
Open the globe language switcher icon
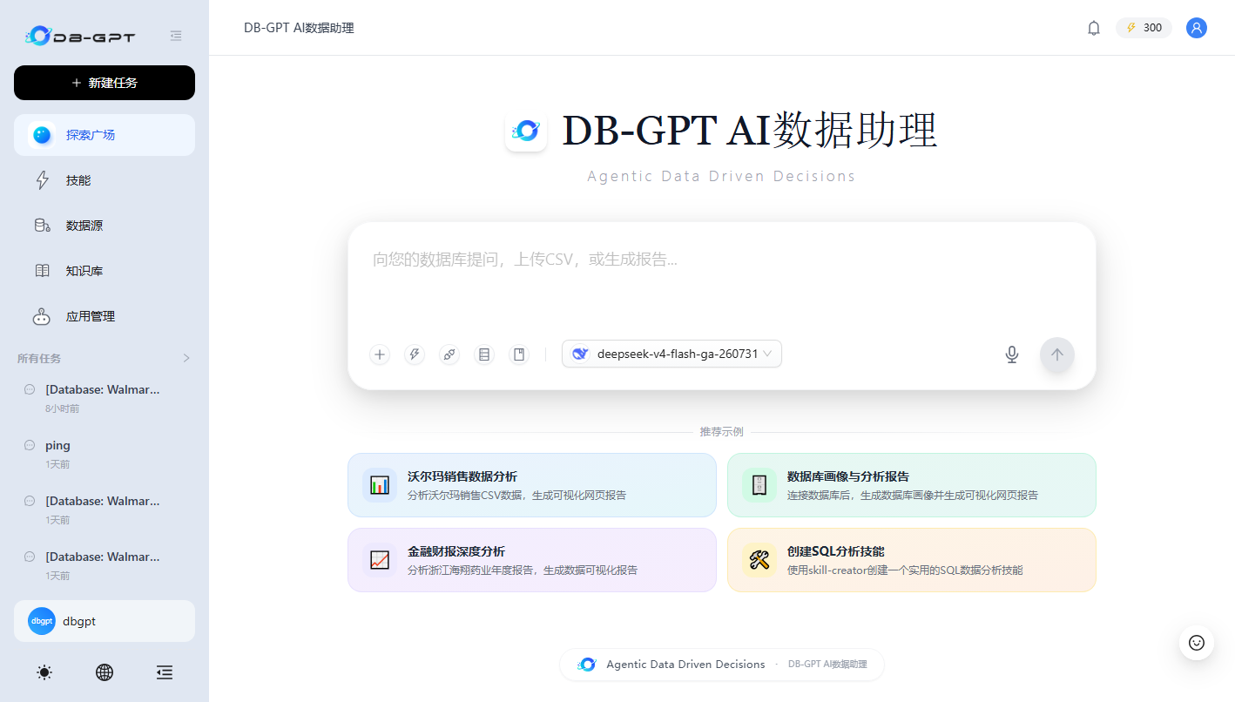(x=105, y=672)
